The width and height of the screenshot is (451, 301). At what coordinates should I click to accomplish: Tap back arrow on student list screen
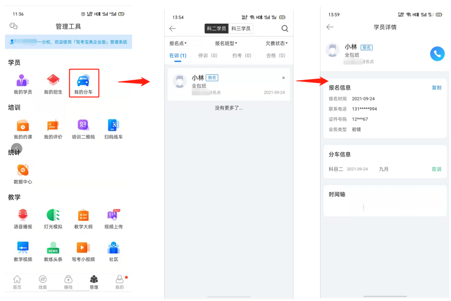pos(172,28)
